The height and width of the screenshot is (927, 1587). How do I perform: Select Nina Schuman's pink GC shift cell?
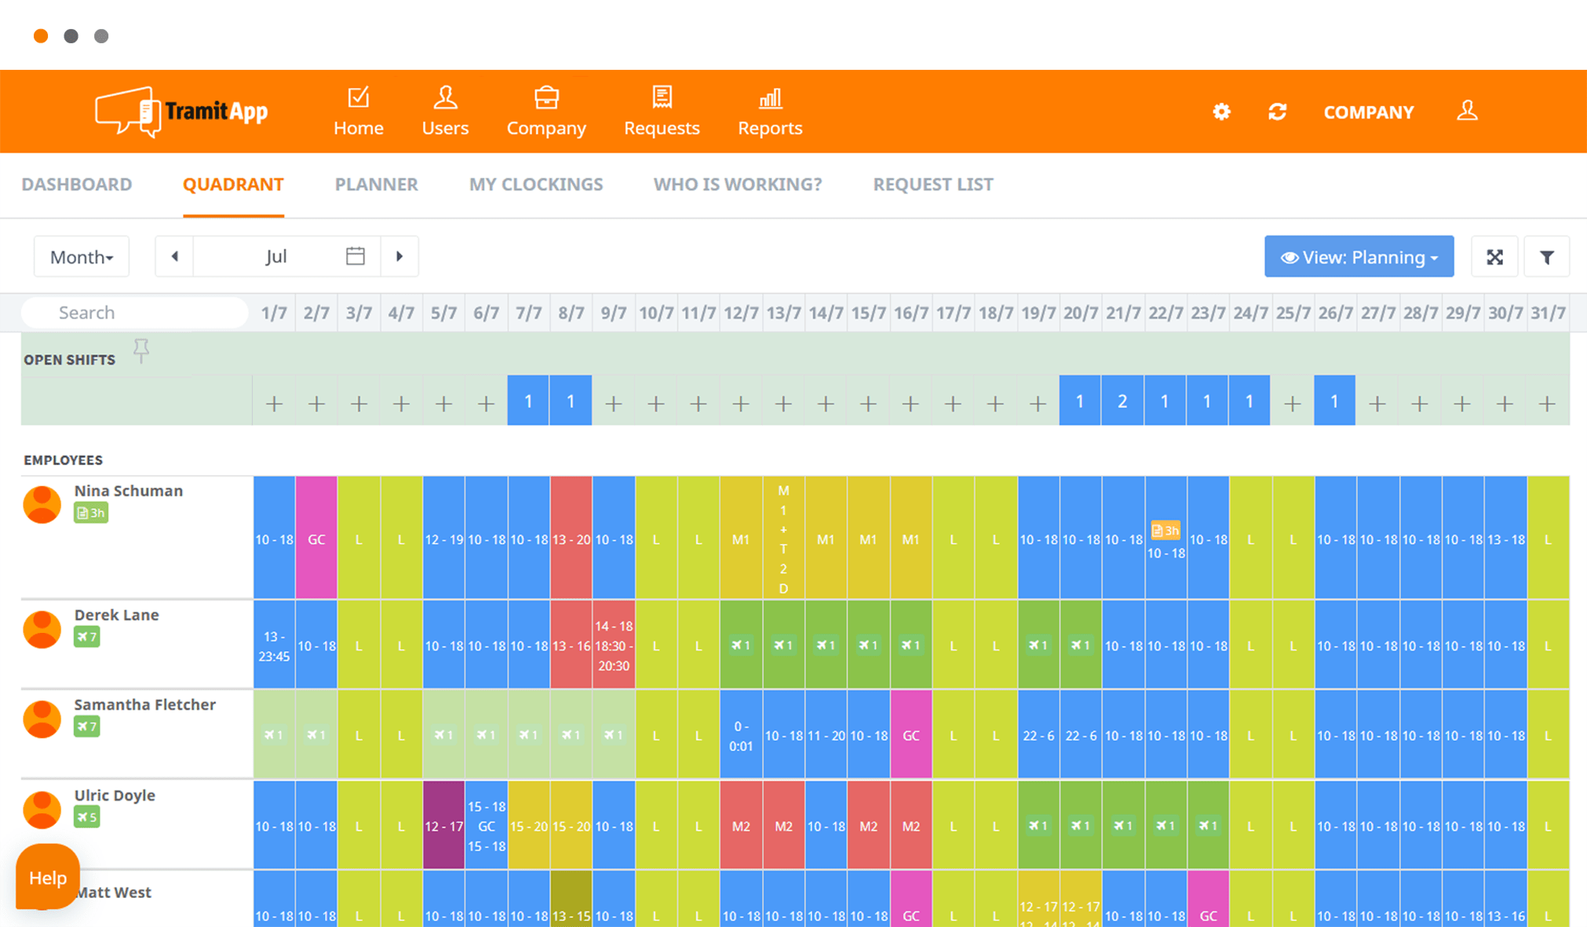(316, 539)
